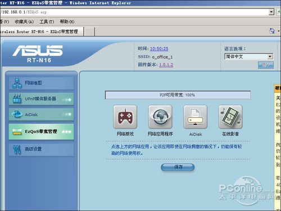The height and width of the screenshot is (211, 281).
Task: Click the ASUS RT-N16 logo
Action: coord(38,53)
